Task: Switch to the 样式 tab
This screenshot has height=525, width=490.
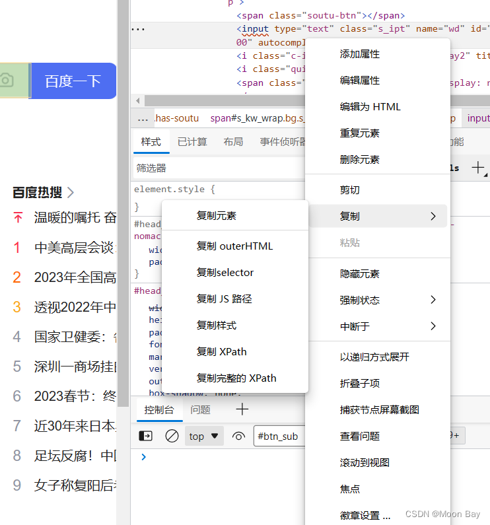Action: 151,142
